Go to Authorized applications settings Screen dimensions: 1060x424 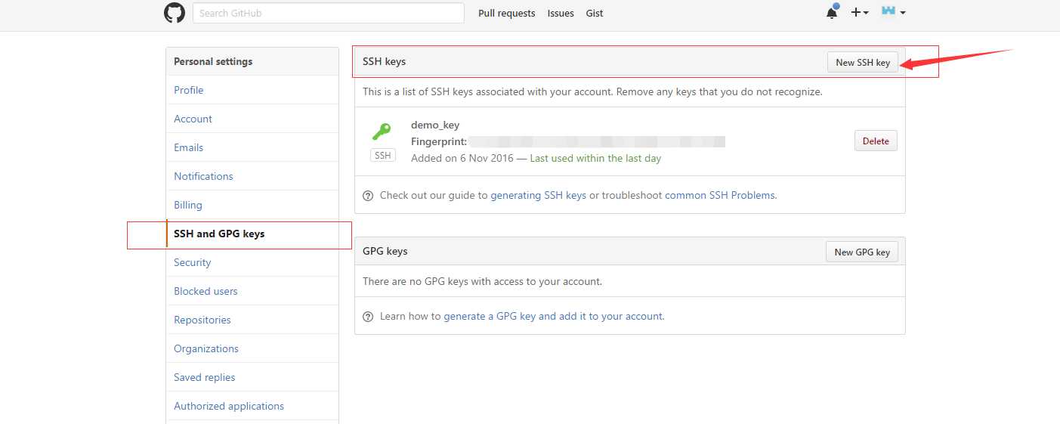pos(229,406)
